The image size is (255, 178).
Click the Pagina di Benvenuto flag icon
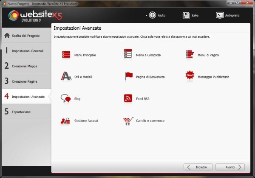point(128,77)
